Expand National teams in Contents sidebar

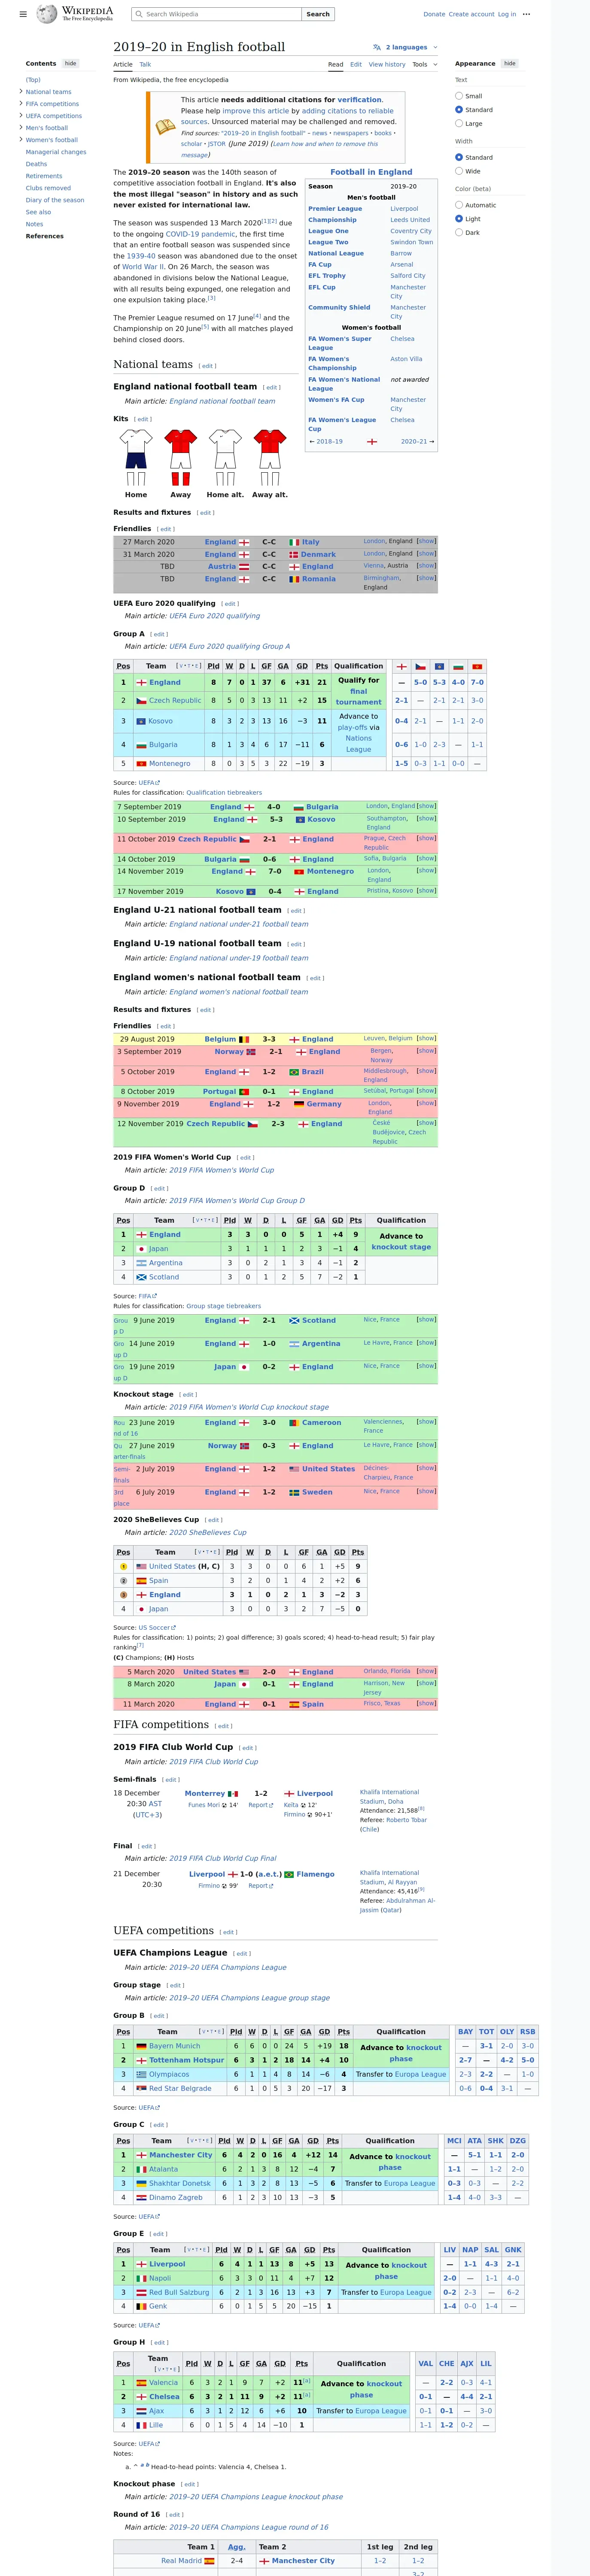coord(20,91)
